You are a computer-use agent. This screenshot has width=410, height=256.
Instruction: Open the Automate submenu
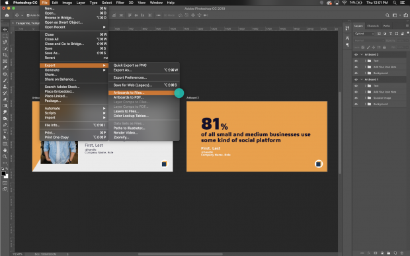(74, 108)
